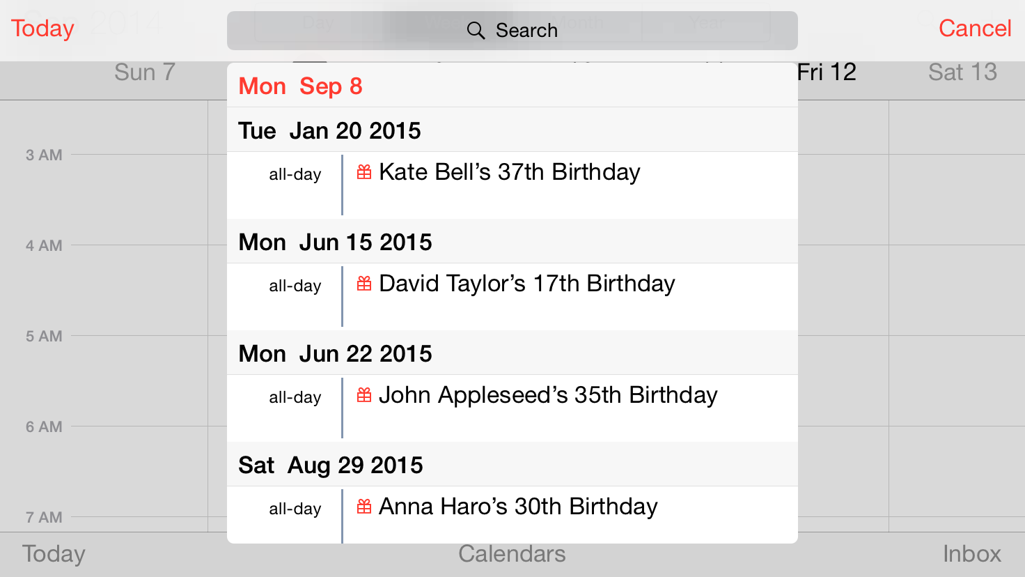The height and width of the screenshot is (577, 1025).
Task: Tap the magnifying glass search icon
Action: point(476,31)
